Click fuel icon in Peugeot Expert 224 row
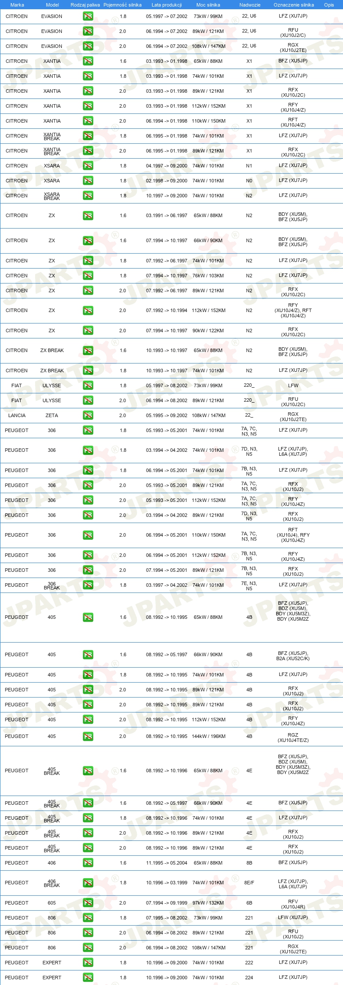This screenshot has width=343, height=985. point(88,978)
